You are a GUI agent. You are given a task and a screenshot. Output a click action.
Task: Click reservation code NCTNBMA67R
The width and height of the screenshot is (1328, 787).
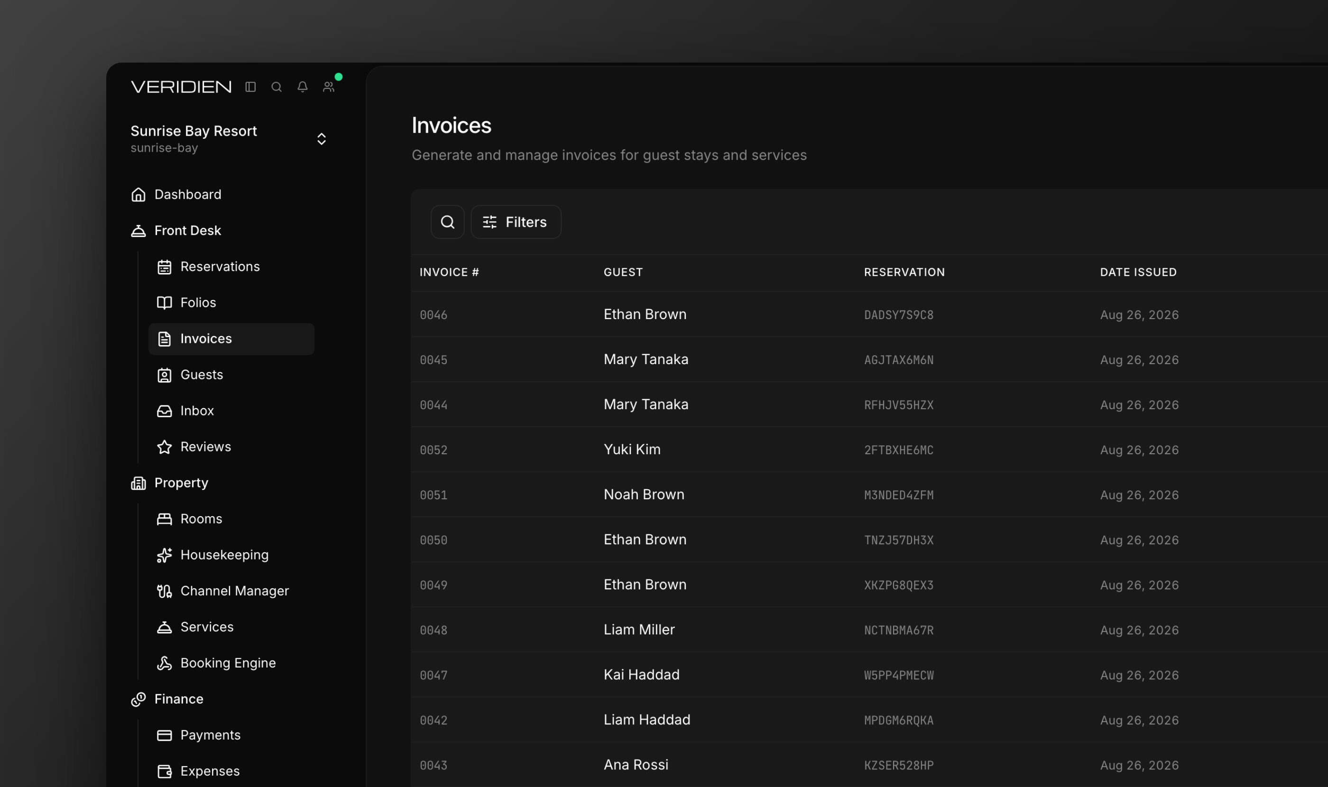899,631
